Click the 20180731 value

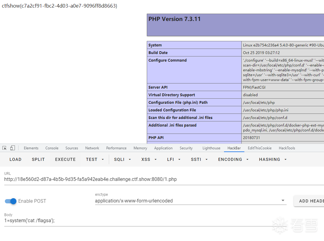[x=251, y=137]
